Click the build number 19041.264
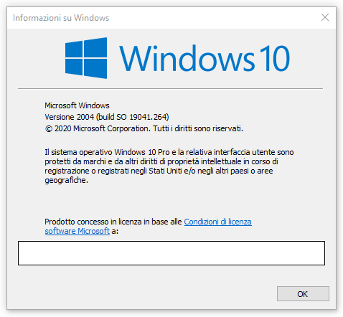 tap(149, 117)
